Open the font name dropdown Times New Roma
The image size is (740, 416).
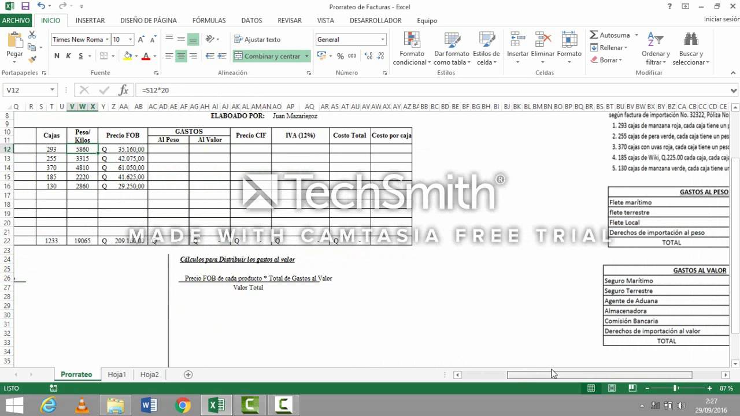click(x=107, y=39)
